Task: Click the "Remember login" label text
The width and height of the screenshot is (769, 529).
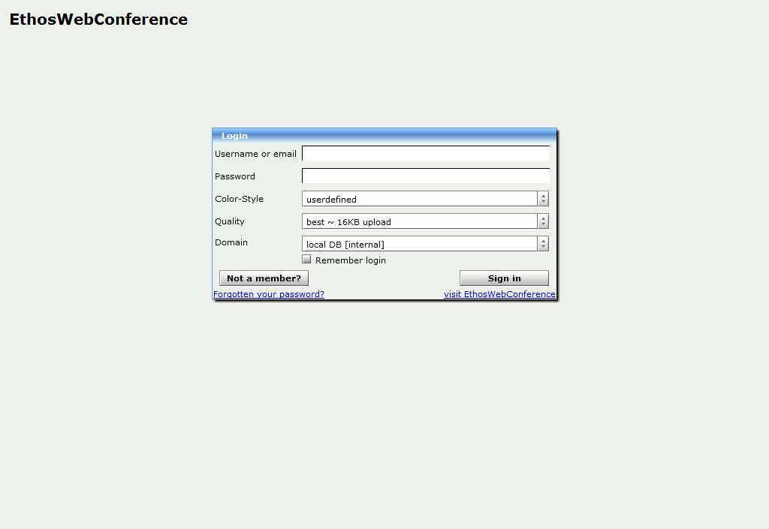Action: 350,260
